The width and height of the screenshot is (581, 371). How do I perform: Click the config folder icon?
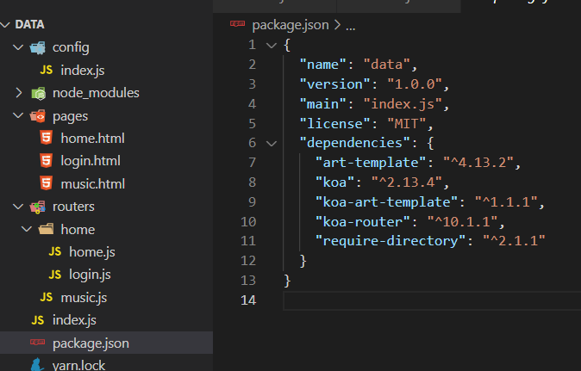[38, 47]
